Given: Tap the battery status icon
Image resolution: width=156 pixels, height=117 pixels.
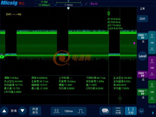Looking at the screenshot, I should point(153,113).
